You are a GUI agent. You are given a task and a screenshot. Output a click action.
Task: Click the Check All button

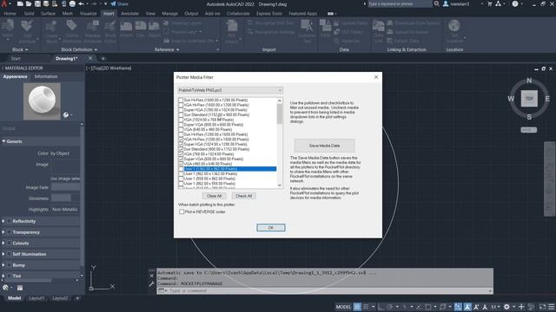point(243,196)
